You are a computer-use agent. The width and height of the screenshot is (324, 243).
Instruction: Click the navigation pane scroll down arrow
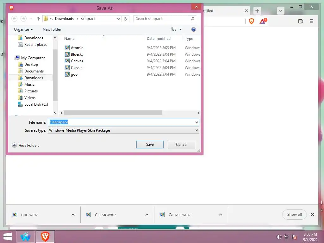55,113
